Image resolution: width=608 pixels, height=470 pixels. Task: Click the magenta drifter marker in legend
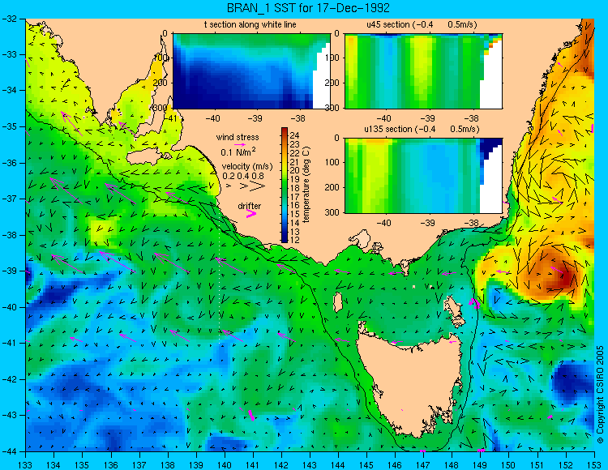tap(251, 213)
